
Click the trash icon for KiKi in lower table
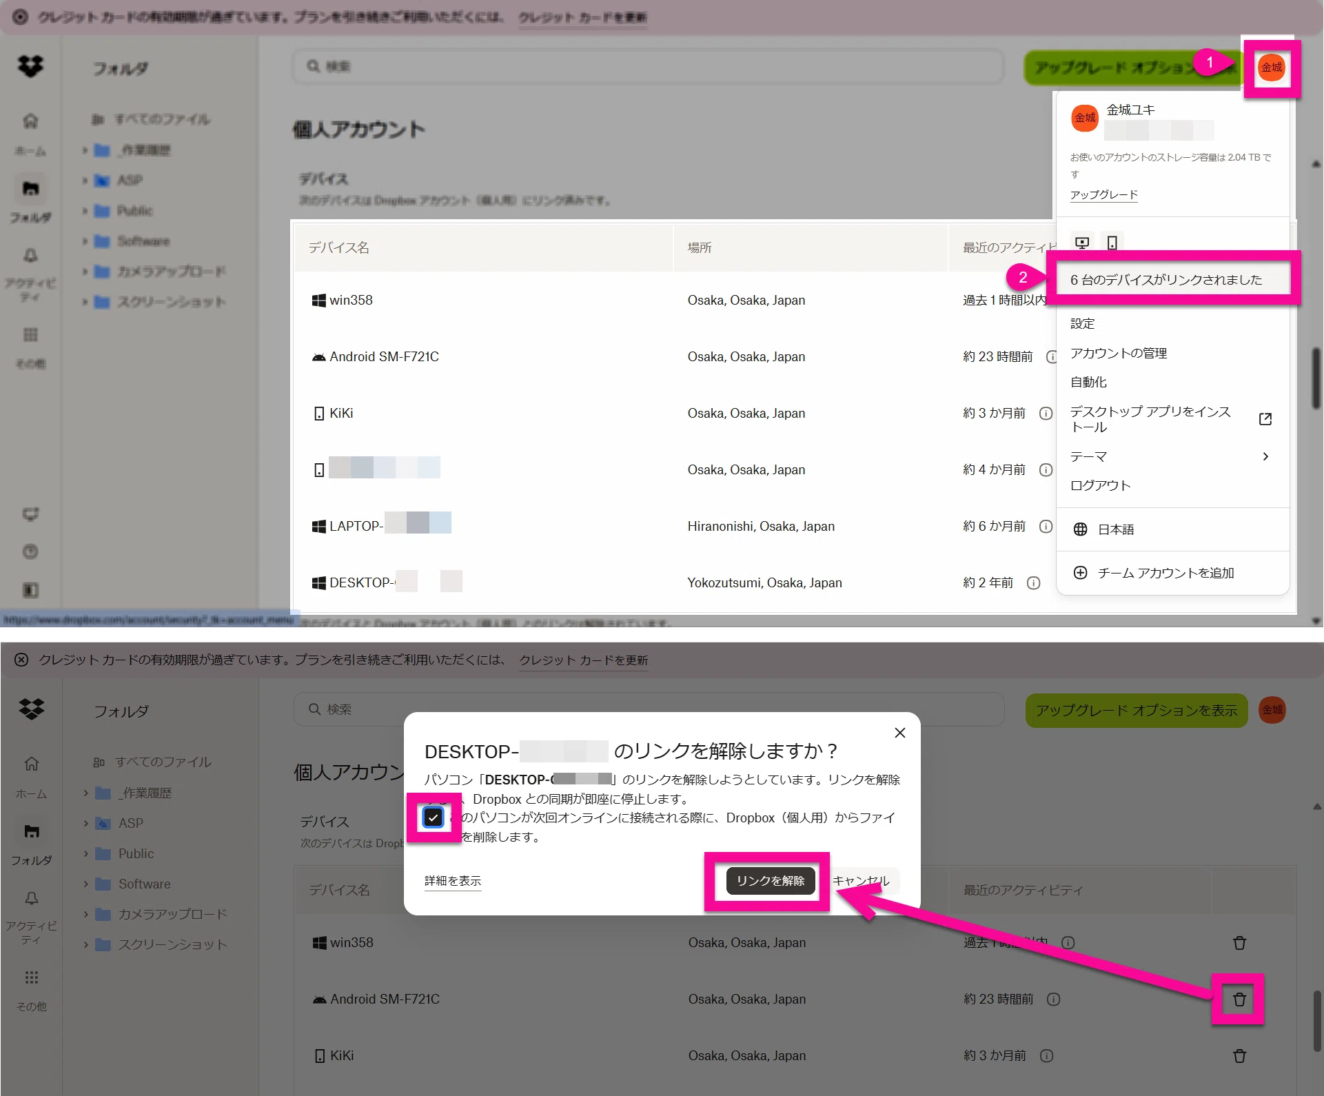coord(1239,1056)
